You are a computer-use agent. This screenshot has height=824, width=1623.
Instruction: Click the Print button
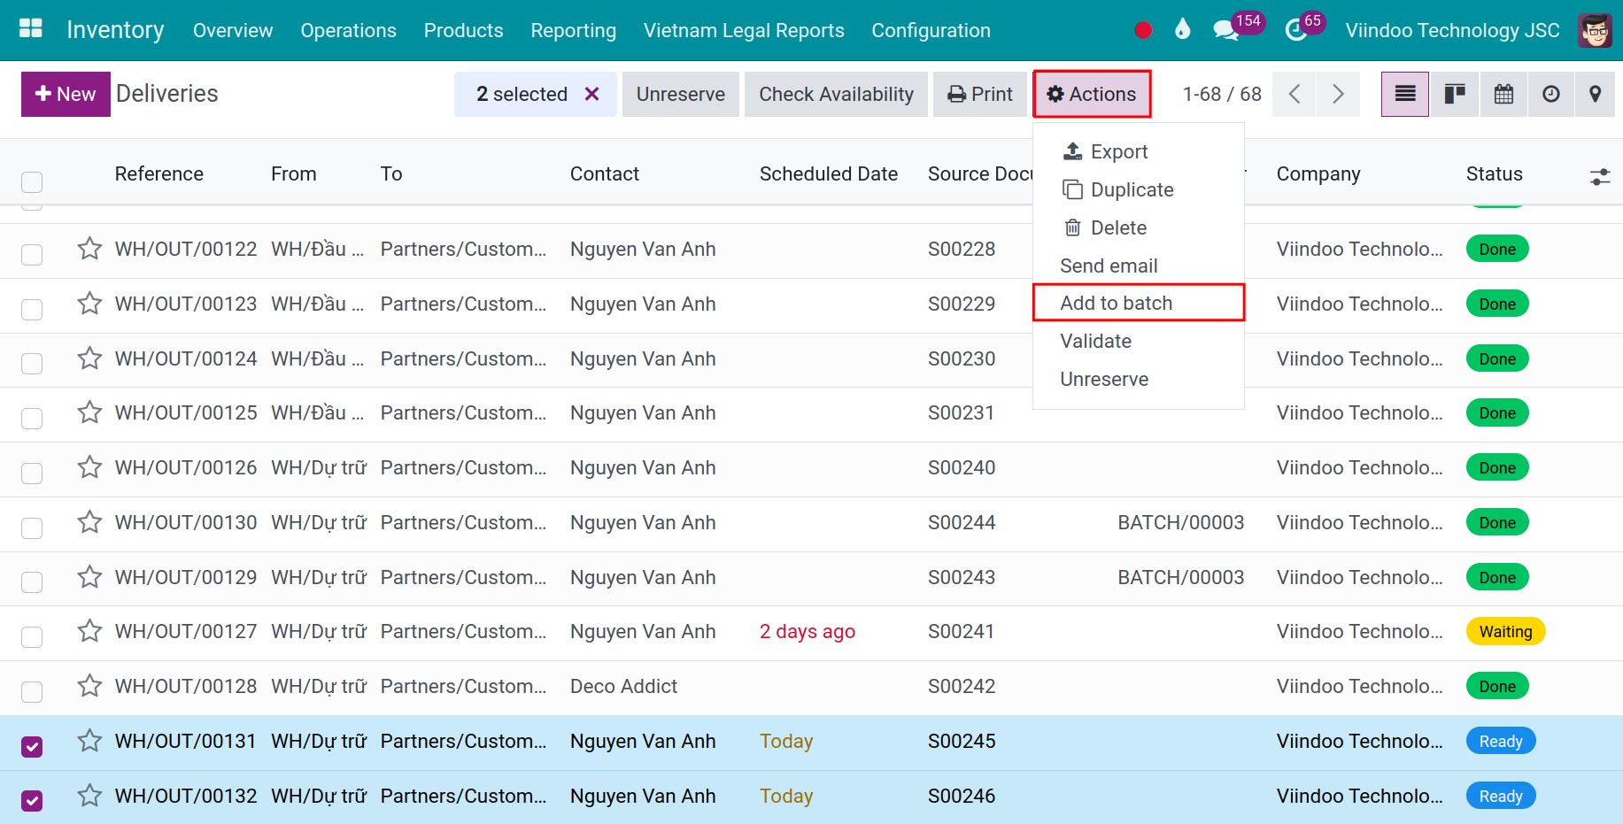pyautogui.click(x=979, y=94)
